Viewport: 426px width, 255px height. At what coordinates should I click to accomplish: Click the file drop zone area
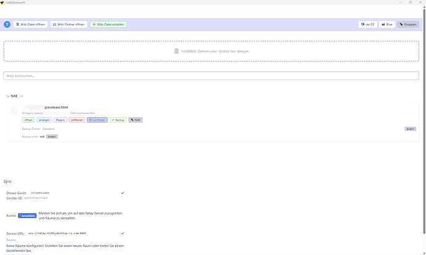click(x=211, y=51)
